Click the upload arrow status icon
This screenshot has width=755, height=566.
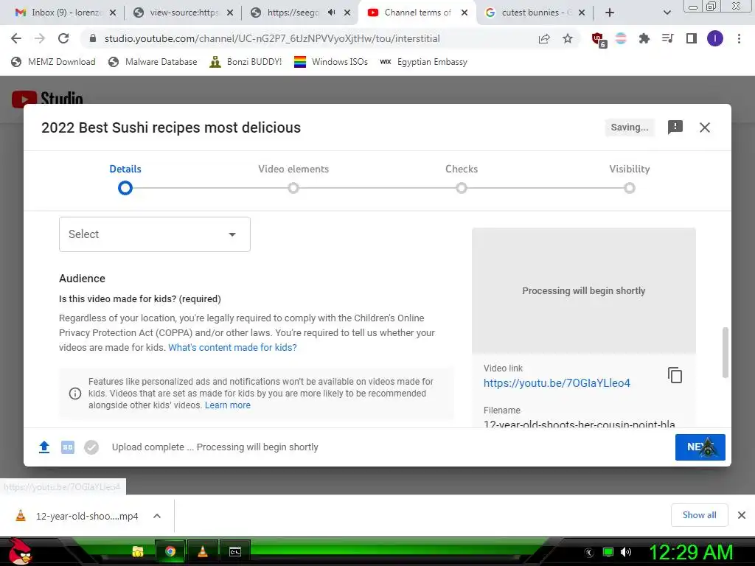pyautogui.click(x=44, y=447)
